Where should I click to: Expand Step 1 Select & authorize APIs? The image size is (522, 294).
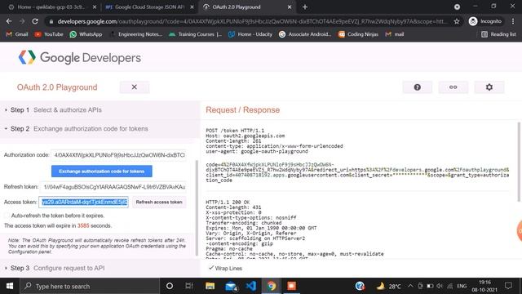click(100, 109)
